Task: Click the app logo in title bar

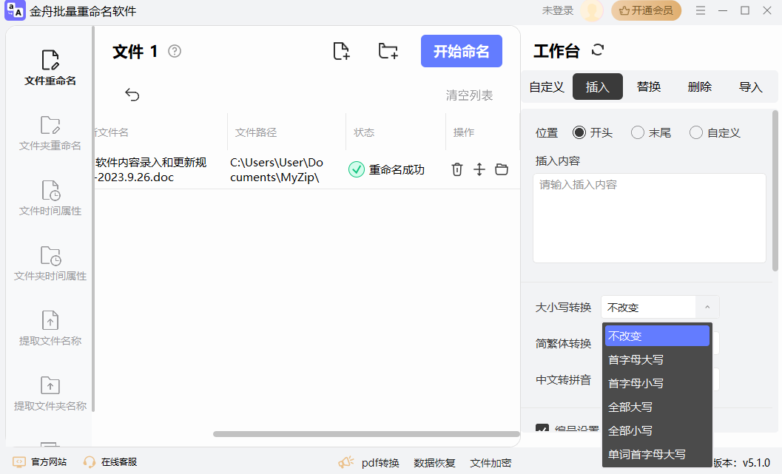Action: click(x=15, y=10)
